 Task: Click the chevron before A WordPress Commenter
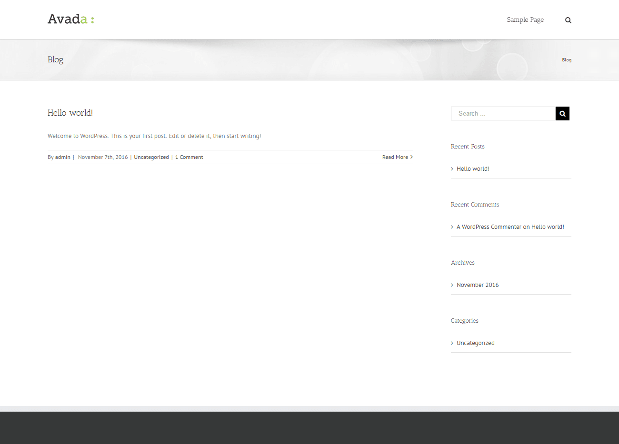[x=452, y=227]
